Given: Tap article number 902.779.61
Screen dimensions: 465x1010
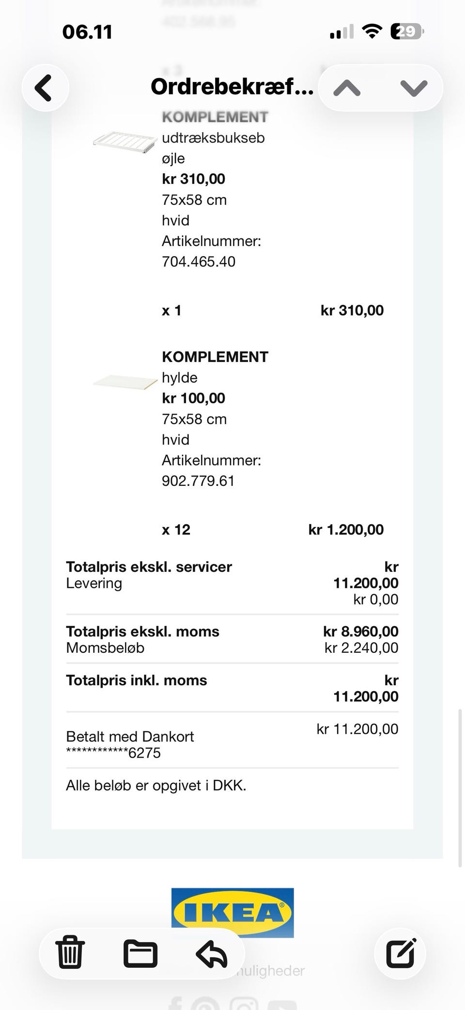Looking at the screenshot, I should pyautogui.click(x=198, y=481).
